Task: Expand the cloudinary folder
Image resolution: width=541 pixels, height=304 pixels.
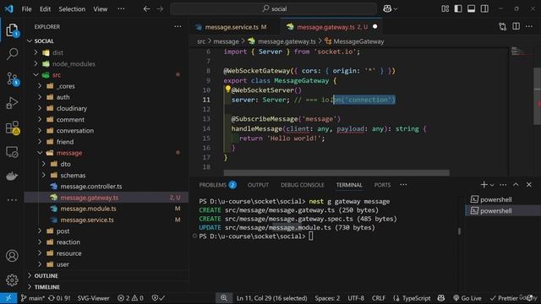Action: pos(40,108)
